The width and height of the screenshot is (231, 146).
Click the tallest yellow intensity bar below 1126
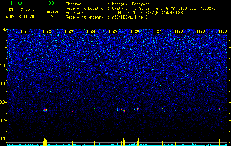134,141
